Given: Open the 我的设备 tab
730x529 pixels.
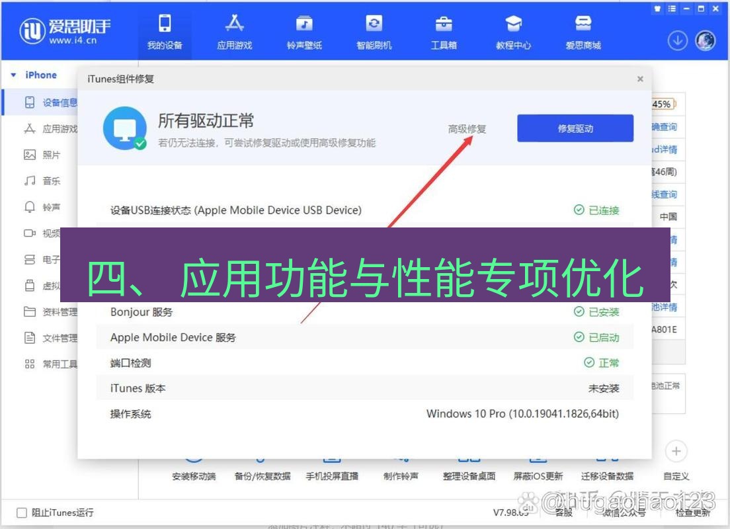Looking at the screenshot, I should (x=165, y=32).
